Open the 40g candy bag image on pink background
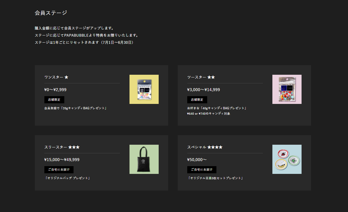Viewport: 348px width, 212px height. pyautogui.click(x=287, y=89)
